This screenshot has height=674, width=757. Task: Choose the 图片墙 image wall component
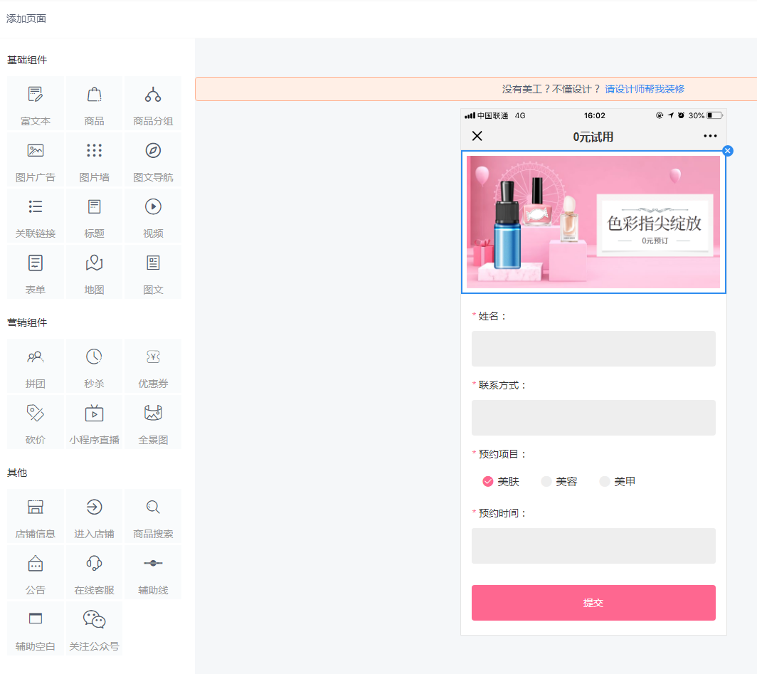click(x=94, y=159)
